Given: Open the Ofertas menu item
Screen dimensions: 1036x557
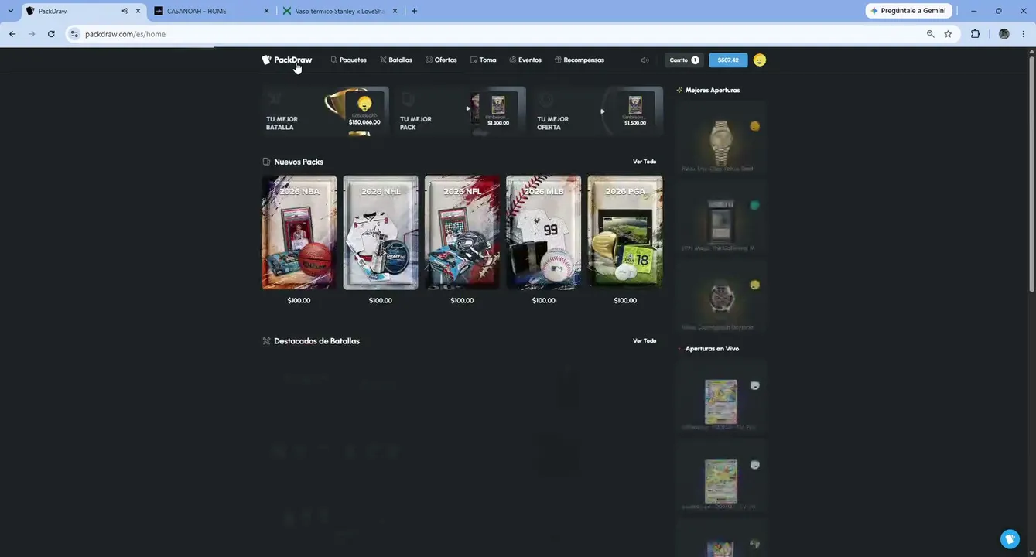Looking at the screenshot, I should click(x=441, y=60).
